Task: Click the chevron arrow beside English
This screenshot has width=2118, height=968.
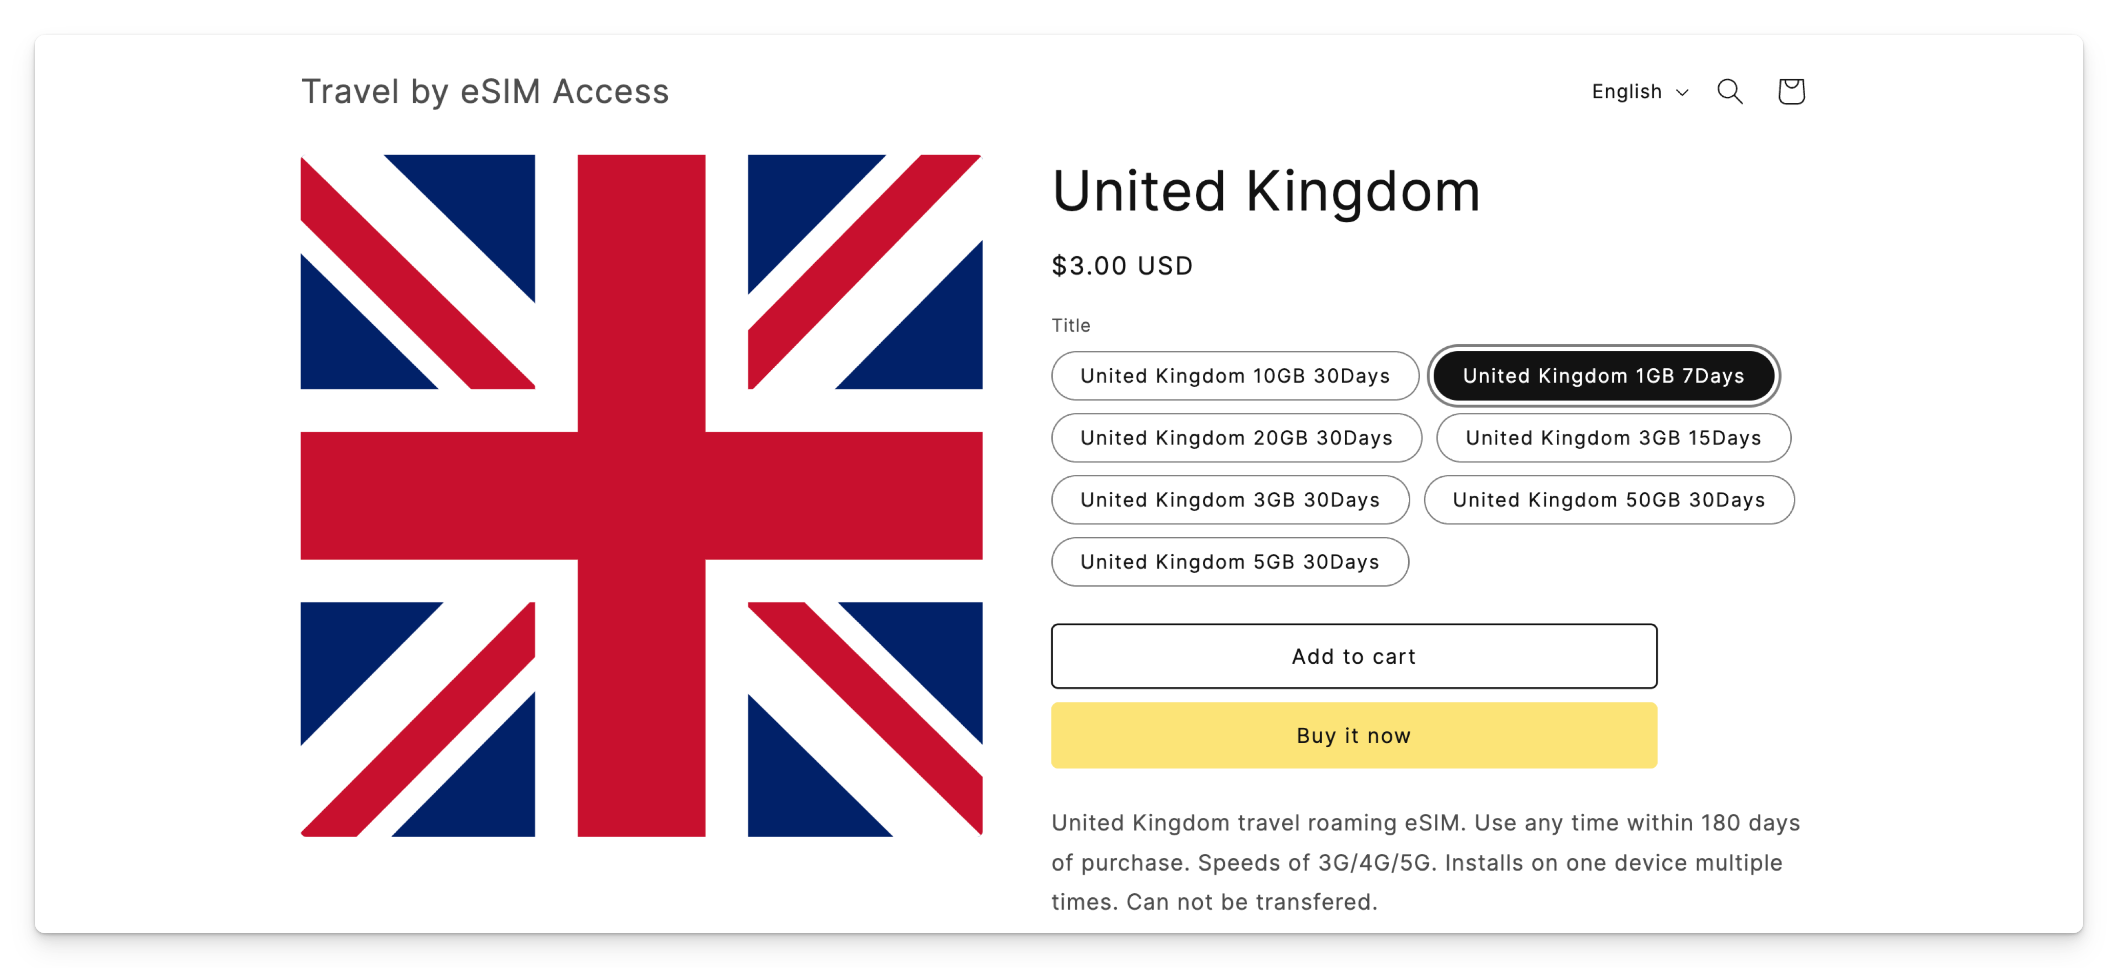Action: tap(1682, 93)
